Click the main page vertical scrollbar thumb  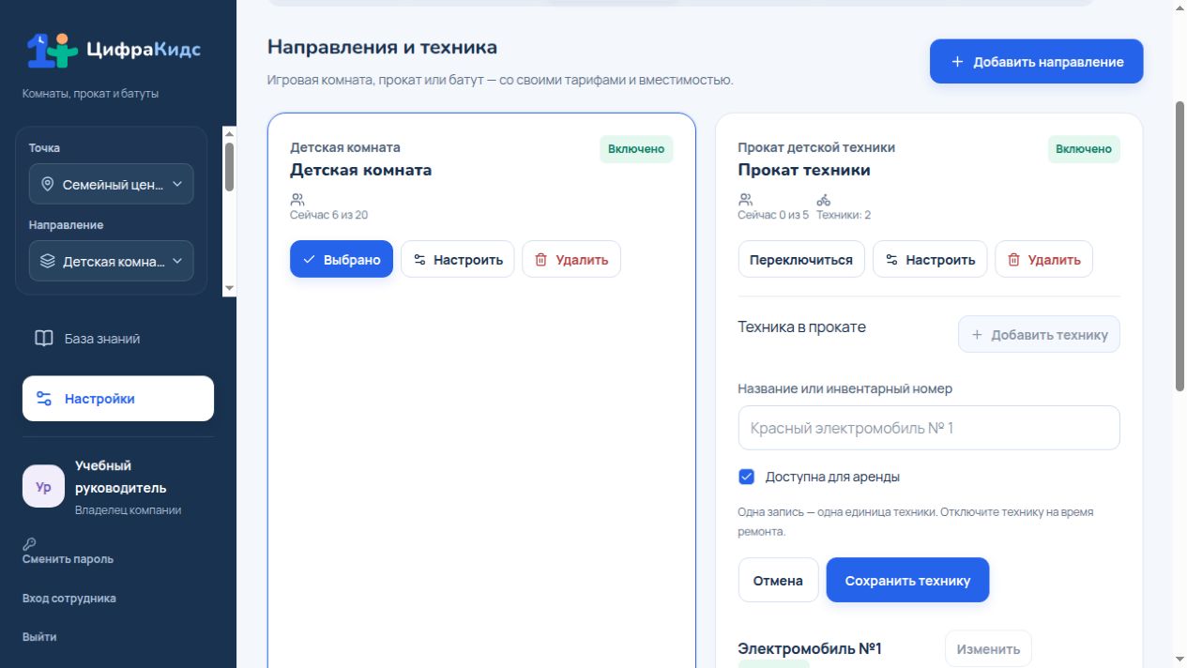click(x=1180, y=246)
